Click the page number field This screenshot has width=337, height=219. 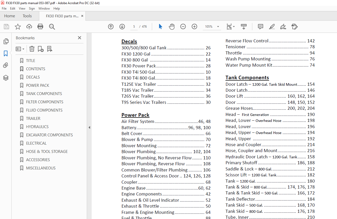tap(134, 27)
